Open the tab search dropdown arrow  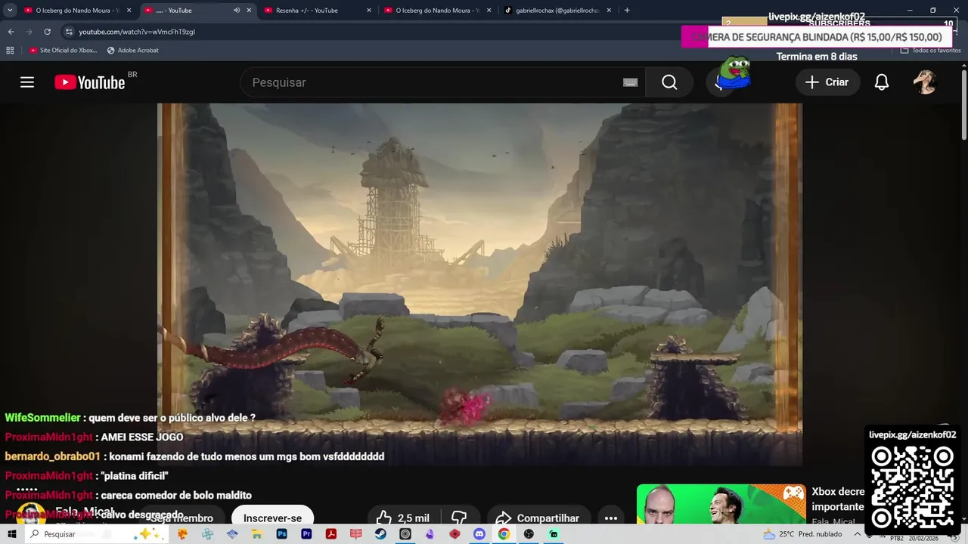point(10,10)
